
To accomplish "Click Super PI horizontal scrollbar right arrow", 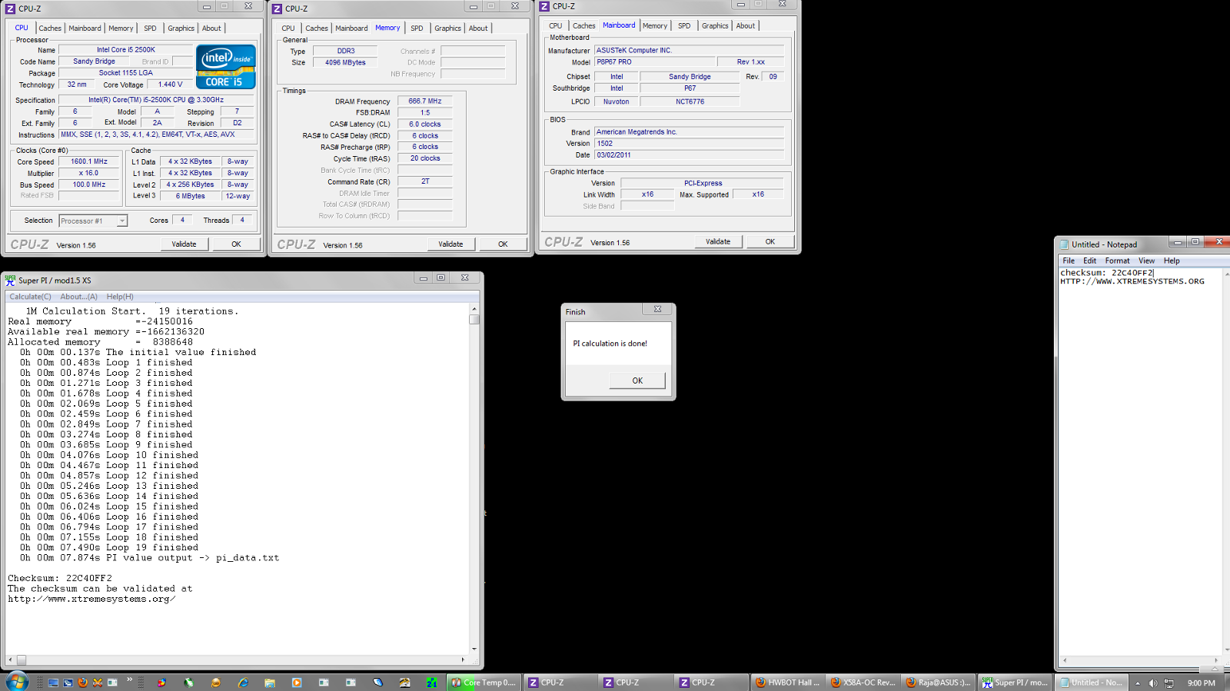I will 463,659.
